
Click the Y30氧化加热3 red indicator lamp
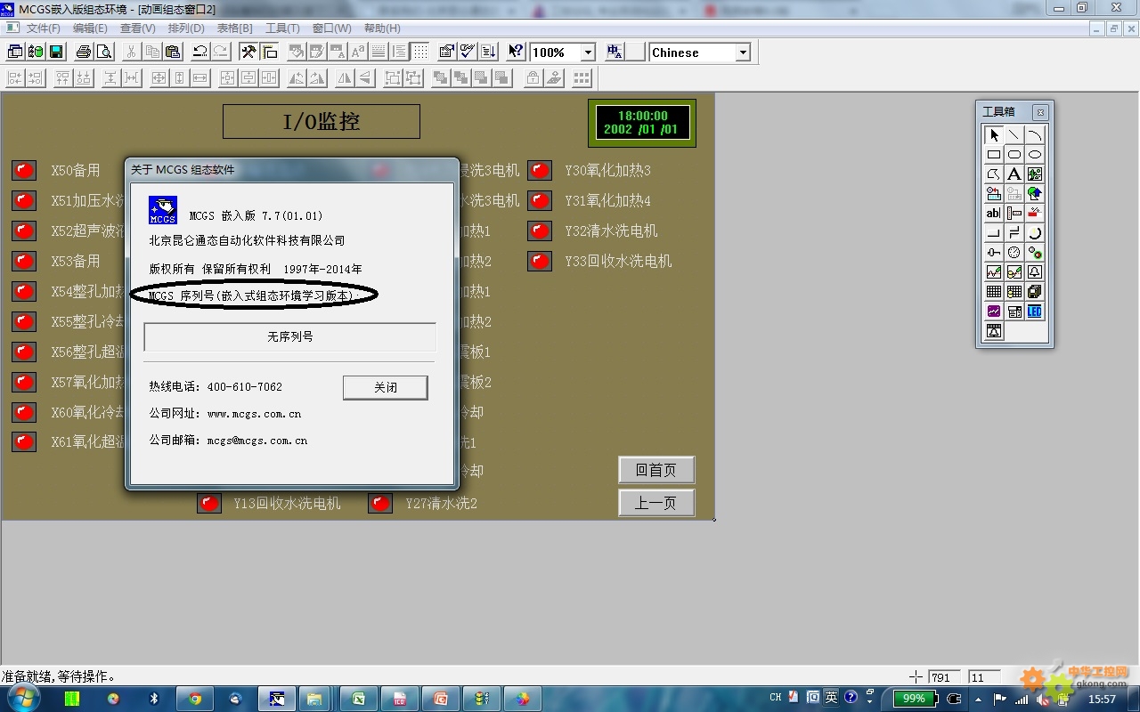point(540,170)
